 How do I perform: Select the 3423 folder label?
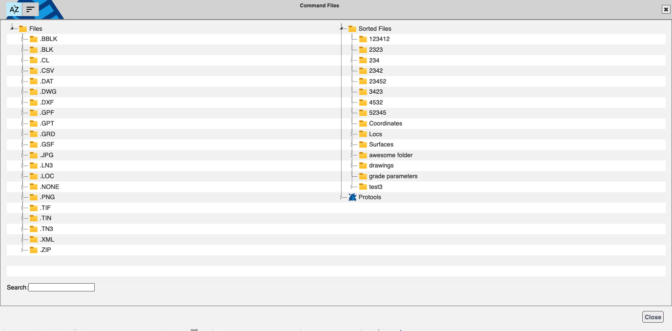(376, 92)
